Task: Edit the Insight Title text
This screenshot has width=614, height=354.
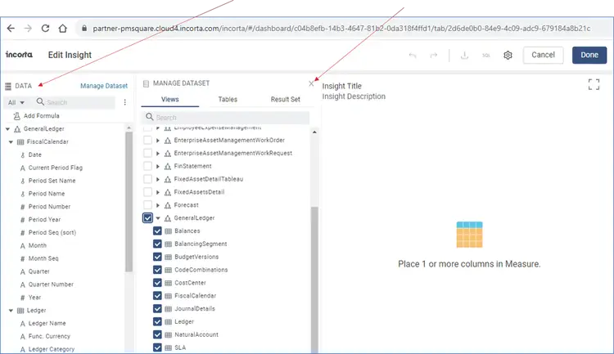Action: (x=342, y=86)
